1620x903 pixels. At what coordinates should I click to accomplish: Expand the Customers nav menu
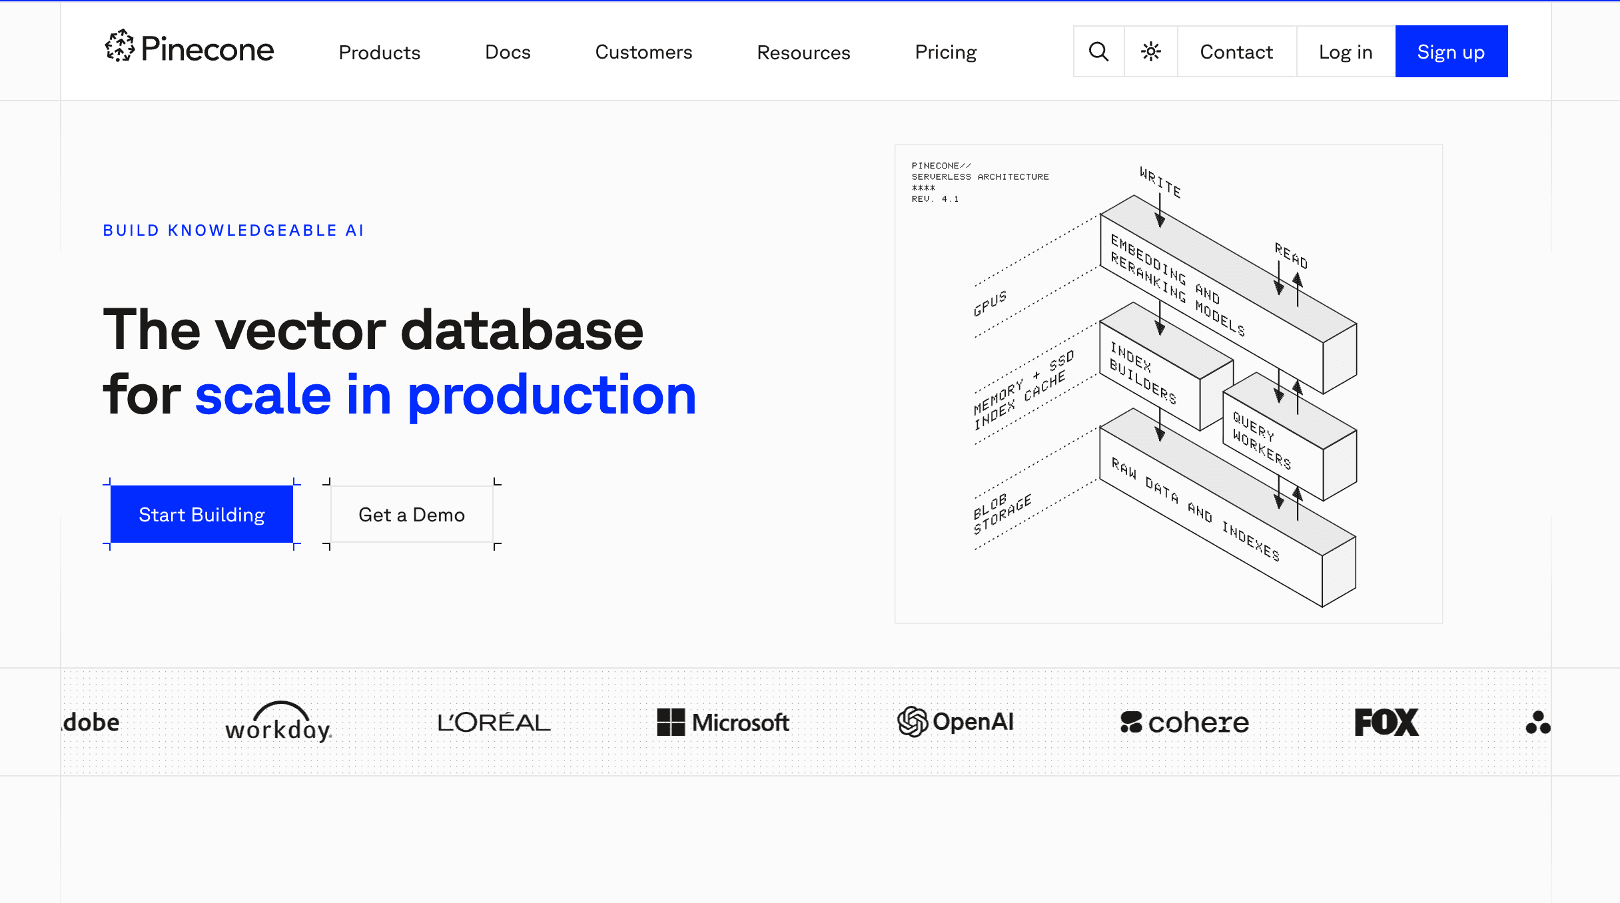(x=643, y=52)
